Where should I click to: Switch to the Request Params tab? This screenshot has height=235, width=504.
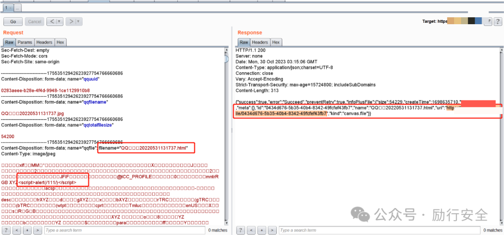point(25,42)
